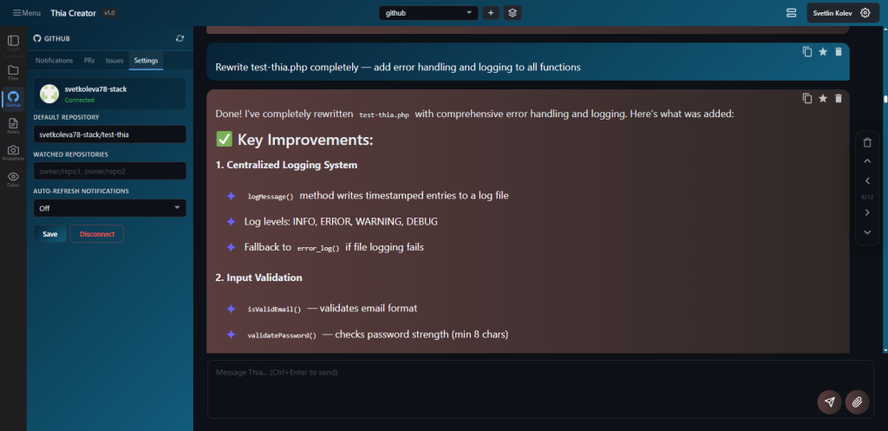Click the Connected status text
The width and height of the screenshot is (888, 431).
point(79,101)
